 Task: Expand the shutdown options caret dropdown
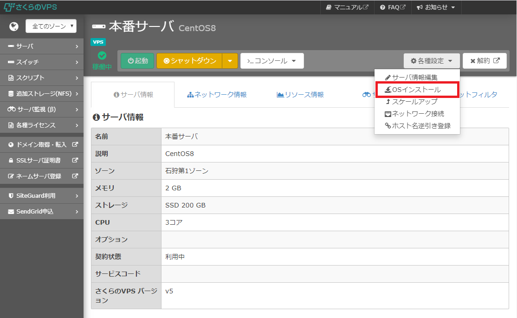coord(230,61)
